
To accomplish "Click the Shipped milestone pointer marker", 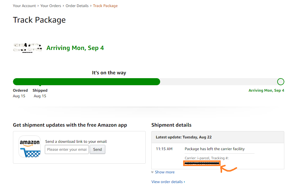I will pyautogui.click(x=40, y=86).
